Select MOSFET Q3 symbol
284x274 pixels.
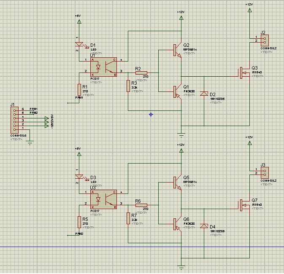tap(245, 73)
